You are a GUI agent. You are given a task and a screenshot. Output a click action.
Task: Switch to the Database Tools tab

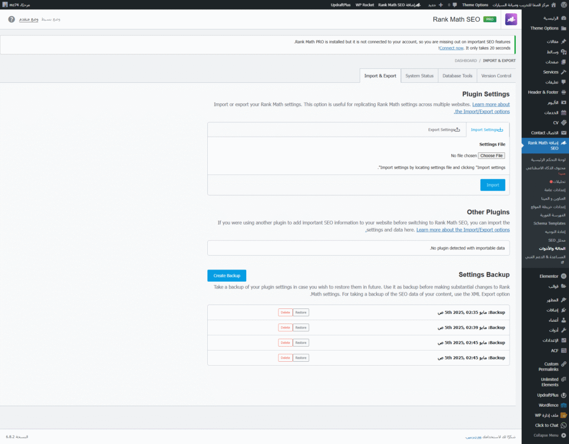[457, 76]
